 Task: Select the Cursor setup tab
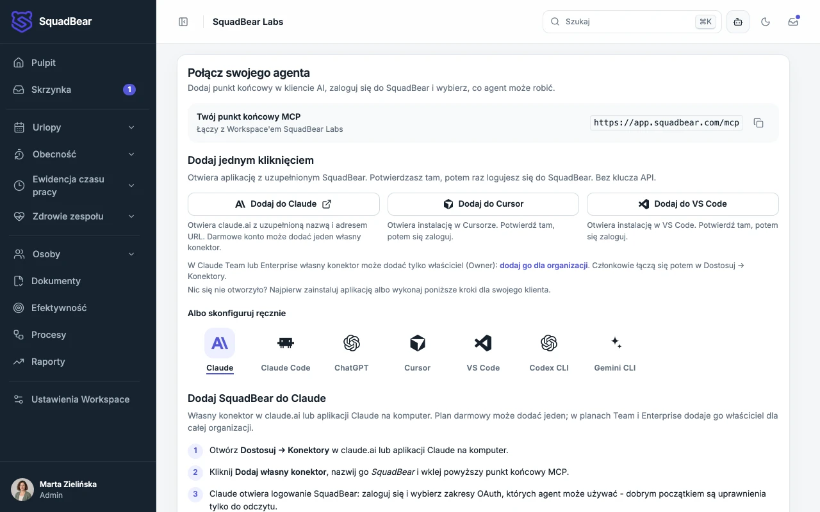coord(418,351)
